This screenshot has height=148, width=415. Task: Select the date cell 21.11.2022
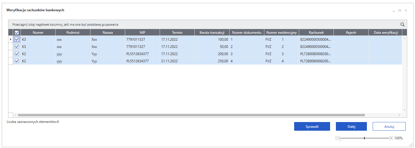[177, 61]
